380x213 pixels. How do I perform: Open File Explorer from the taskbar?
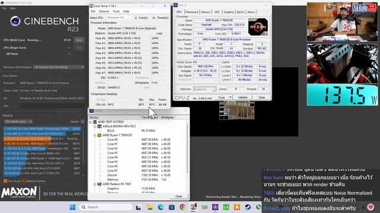(x=150, y=207)
